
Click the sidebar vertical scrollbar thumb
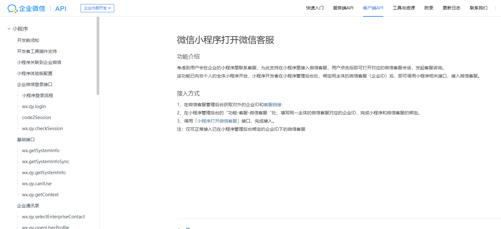pyautogui.click(x=98, y=56)
